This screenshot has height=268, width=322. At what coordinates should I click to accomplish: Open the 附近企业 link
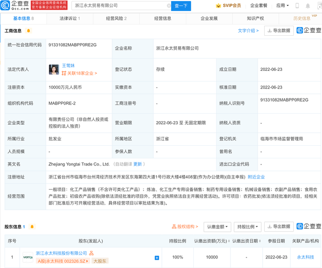[256, 177]
